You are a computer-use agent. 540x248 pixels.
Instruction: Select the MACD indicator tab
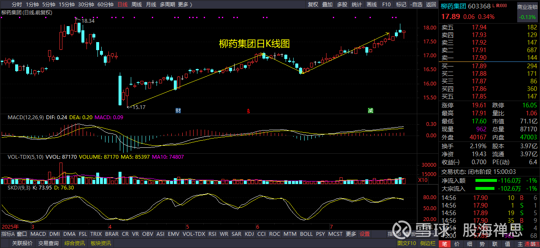tap(38, 234)
